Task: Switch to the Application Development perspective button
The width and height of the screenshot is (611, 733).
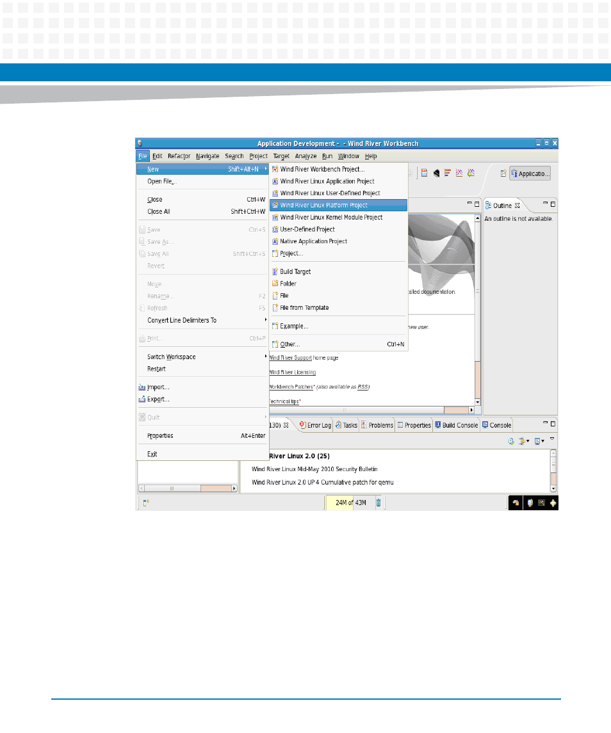Action: tap(530, 173)
